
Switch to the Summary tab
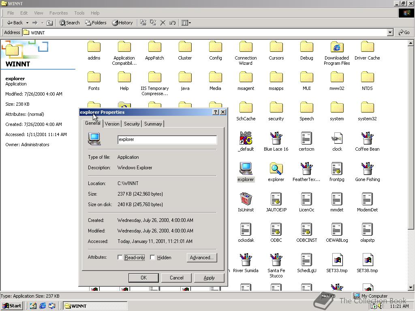click(153, 124)
